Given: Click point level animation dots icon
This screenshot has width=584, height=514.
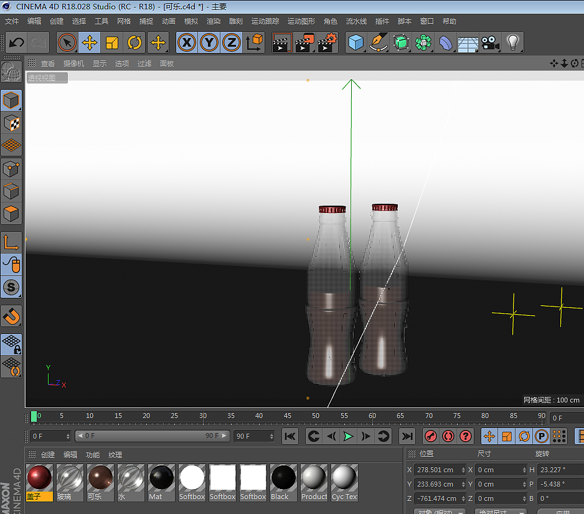Looking at the screenshot, I should pyautogui.click(x=559, y=436).
